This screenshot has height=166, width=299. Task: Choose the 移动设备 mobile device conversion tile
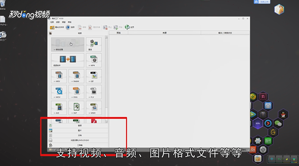point(68,44)
